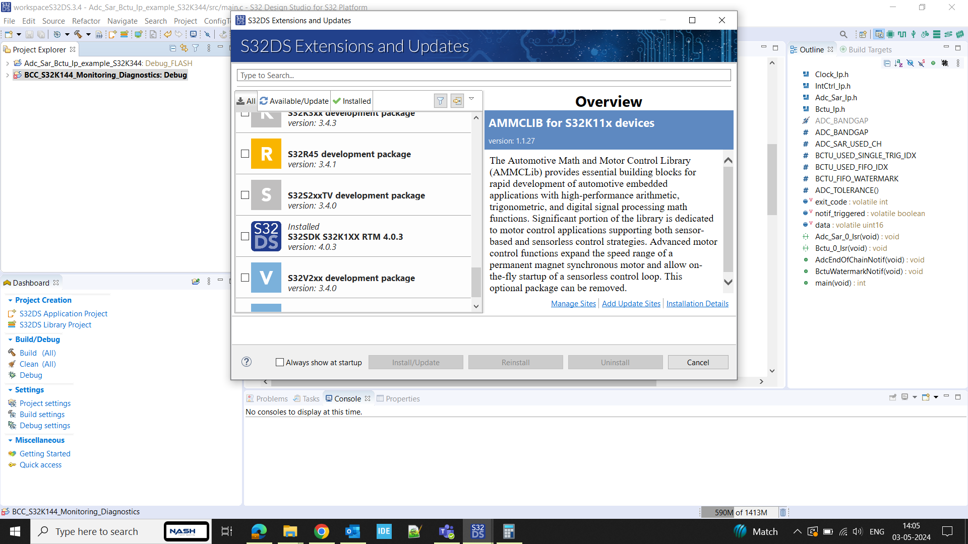Screen dimensions: 968x544
Task: Check the S32V2xx development package checkbox
Action: click(245, 278)
